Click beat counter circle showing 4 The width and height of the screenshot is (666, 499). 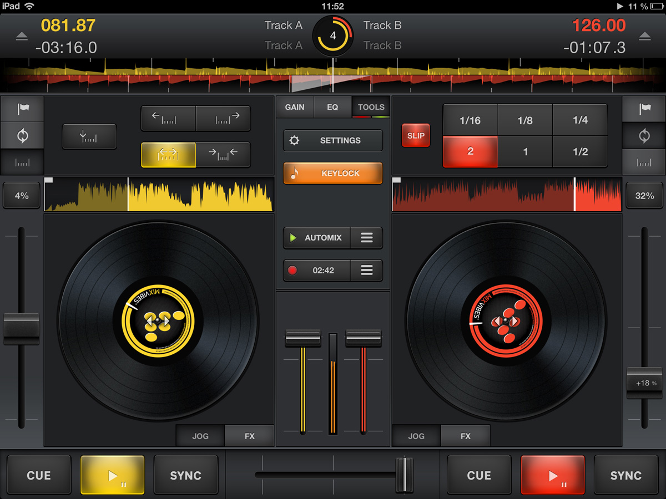point(333,35)
